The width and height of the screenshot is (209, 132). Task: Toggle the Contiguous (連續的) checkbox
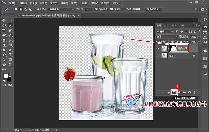point(111,9)
